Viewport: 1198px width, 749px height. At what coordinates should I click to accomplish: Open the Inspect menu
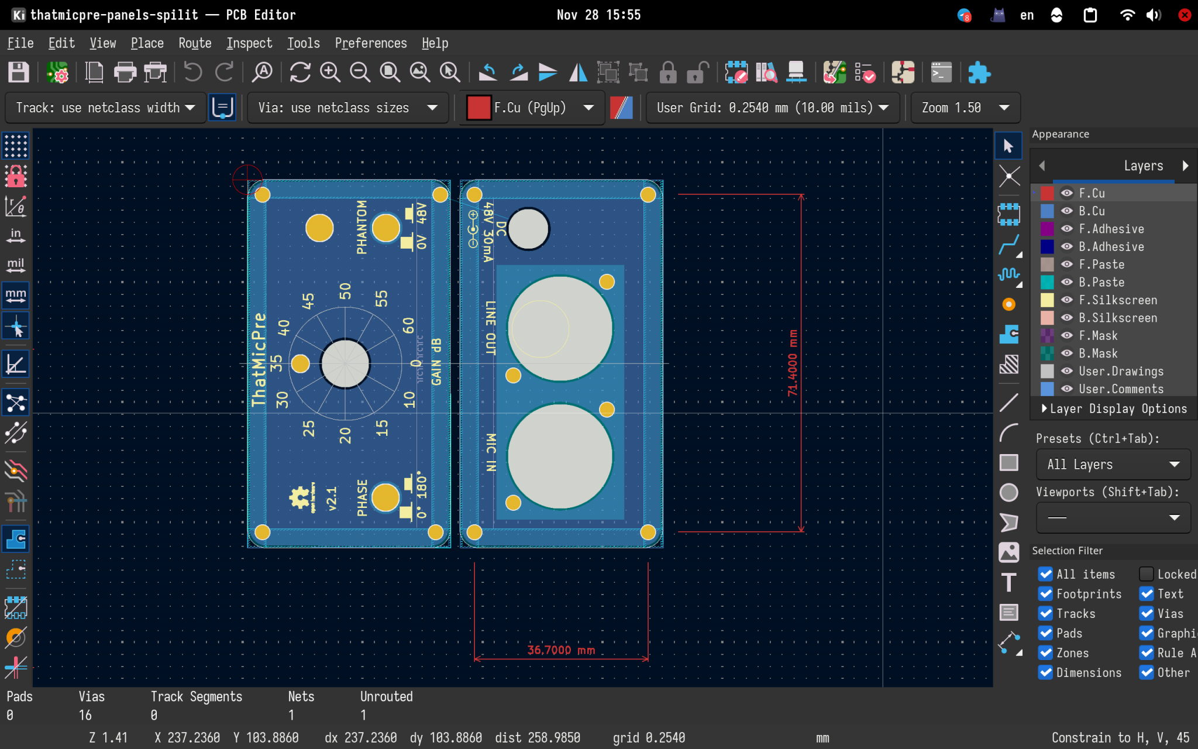249,43
